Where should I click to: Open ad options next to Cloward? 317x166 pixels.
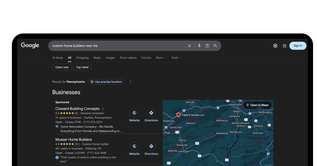tap(103, 109)
